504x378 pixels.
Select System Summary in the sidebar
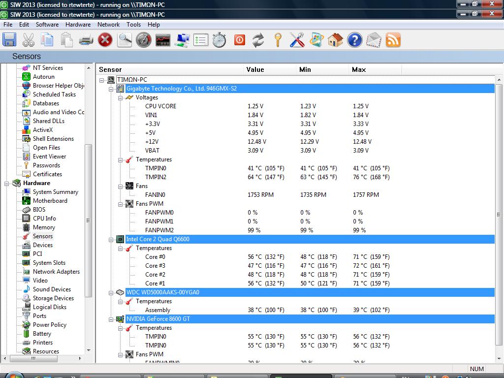[x=55, y=192]
